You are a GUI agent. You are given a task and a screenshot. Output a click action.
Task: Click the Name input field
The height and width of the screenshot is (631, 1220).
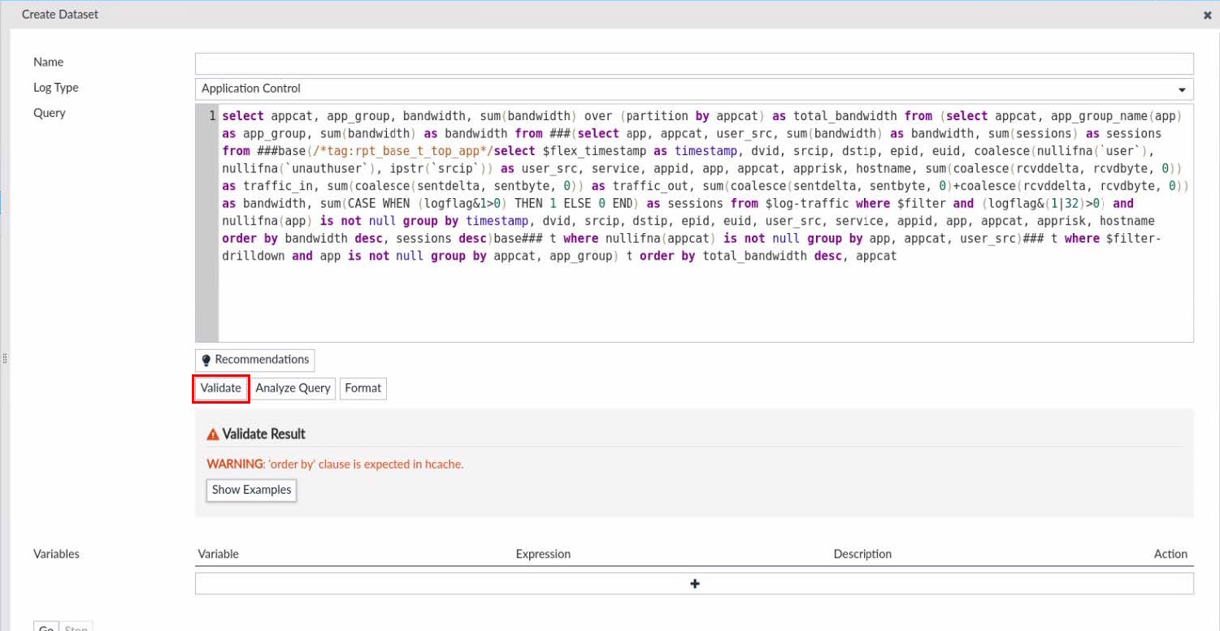pyautogui.click(x=693, y=63)
